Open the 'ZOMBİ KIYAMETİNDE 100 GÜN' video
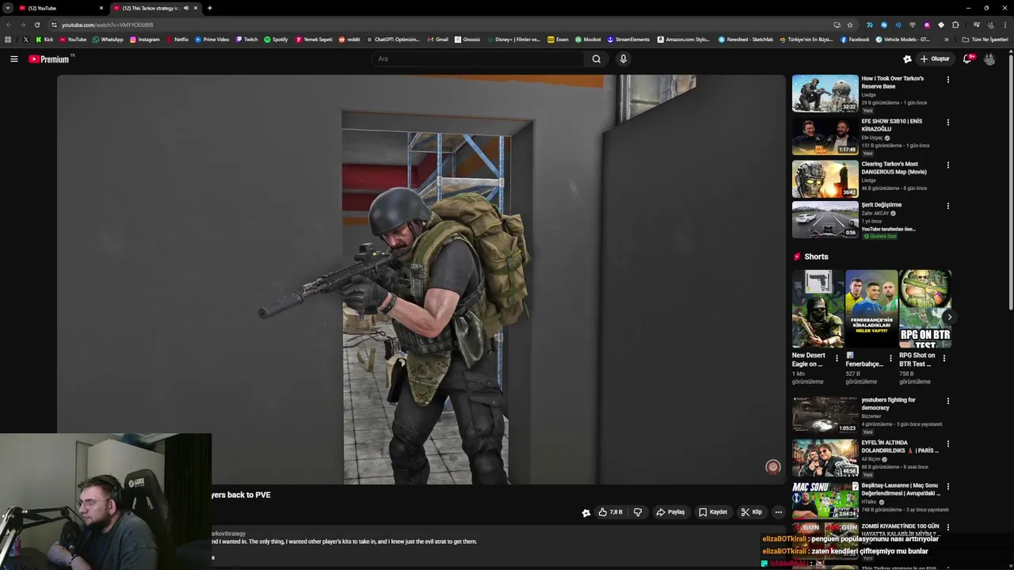This screenshot has height=570, width=1014. [900, 530]
